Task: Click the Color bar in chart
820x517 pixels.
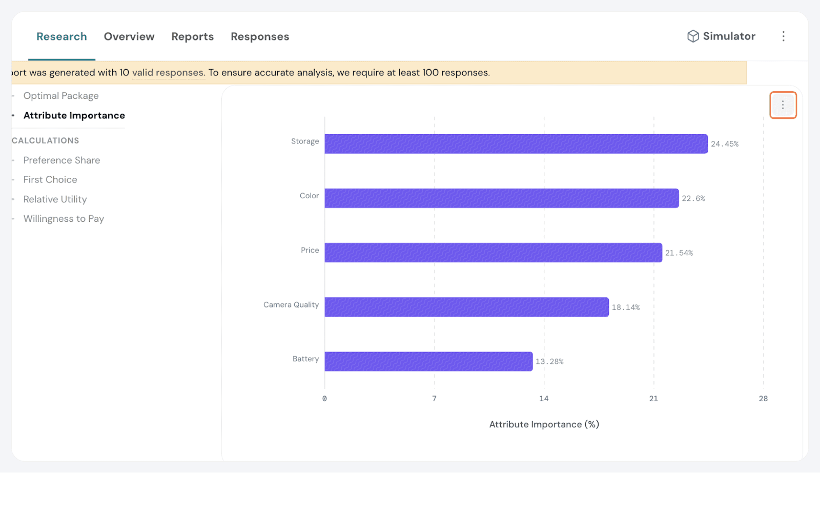Action: pos(501,198)
